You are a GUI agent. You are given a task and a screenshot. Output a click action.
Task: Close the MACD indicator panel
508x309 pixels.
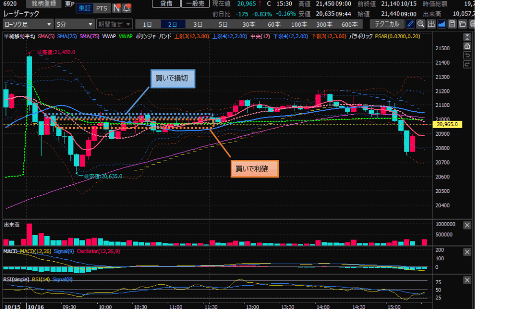tap(467, 253)
